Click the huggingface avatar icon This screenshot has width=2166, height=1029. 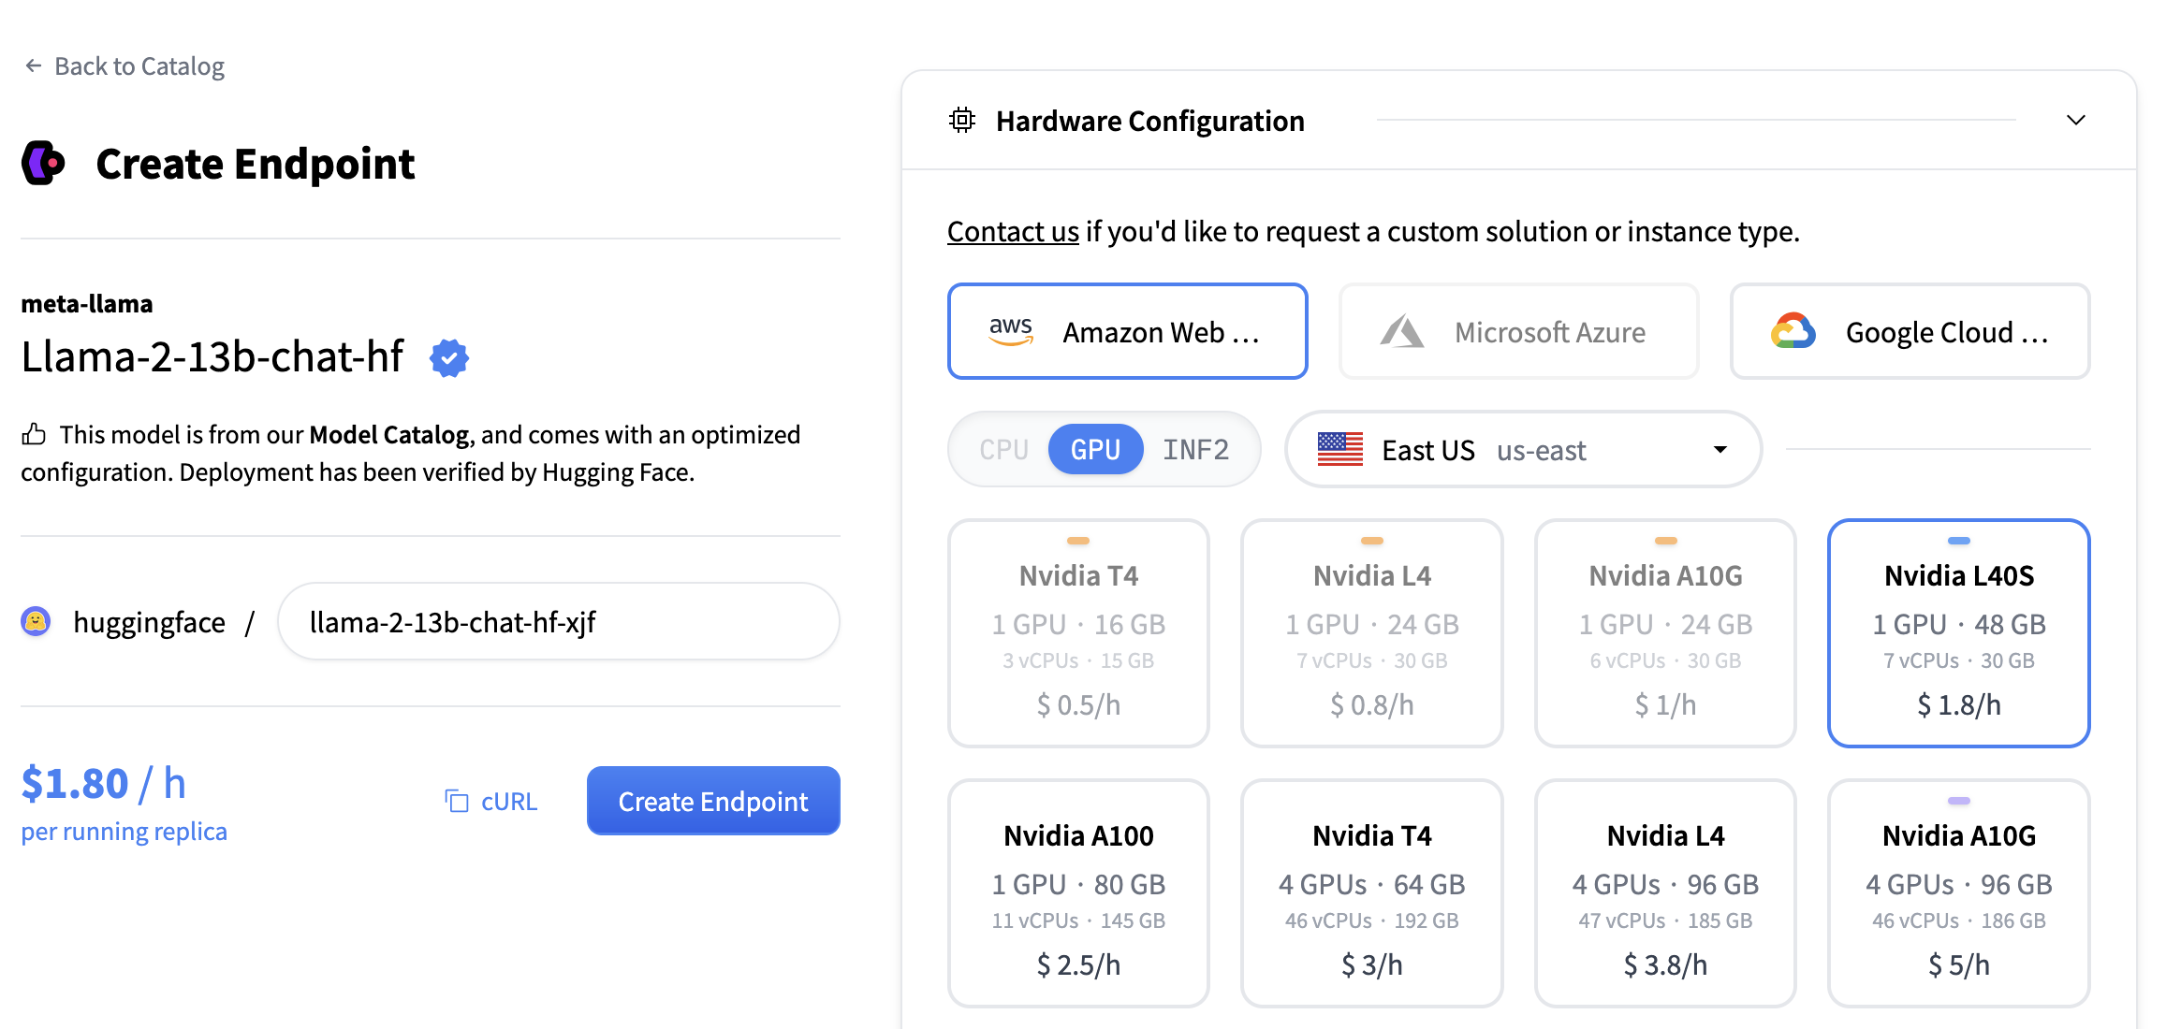point(36,621)
